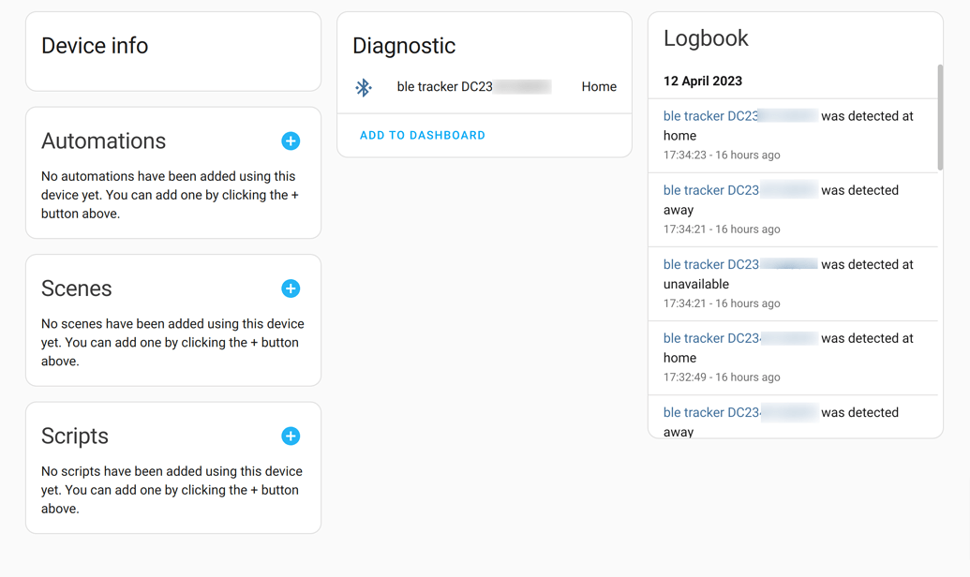
Task: Click the Device info card heading
Action: click(95, 46)
